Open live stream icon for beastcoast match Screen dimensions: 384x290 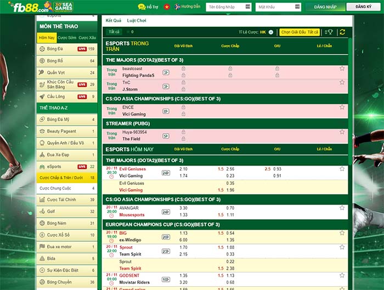(166, 72)
